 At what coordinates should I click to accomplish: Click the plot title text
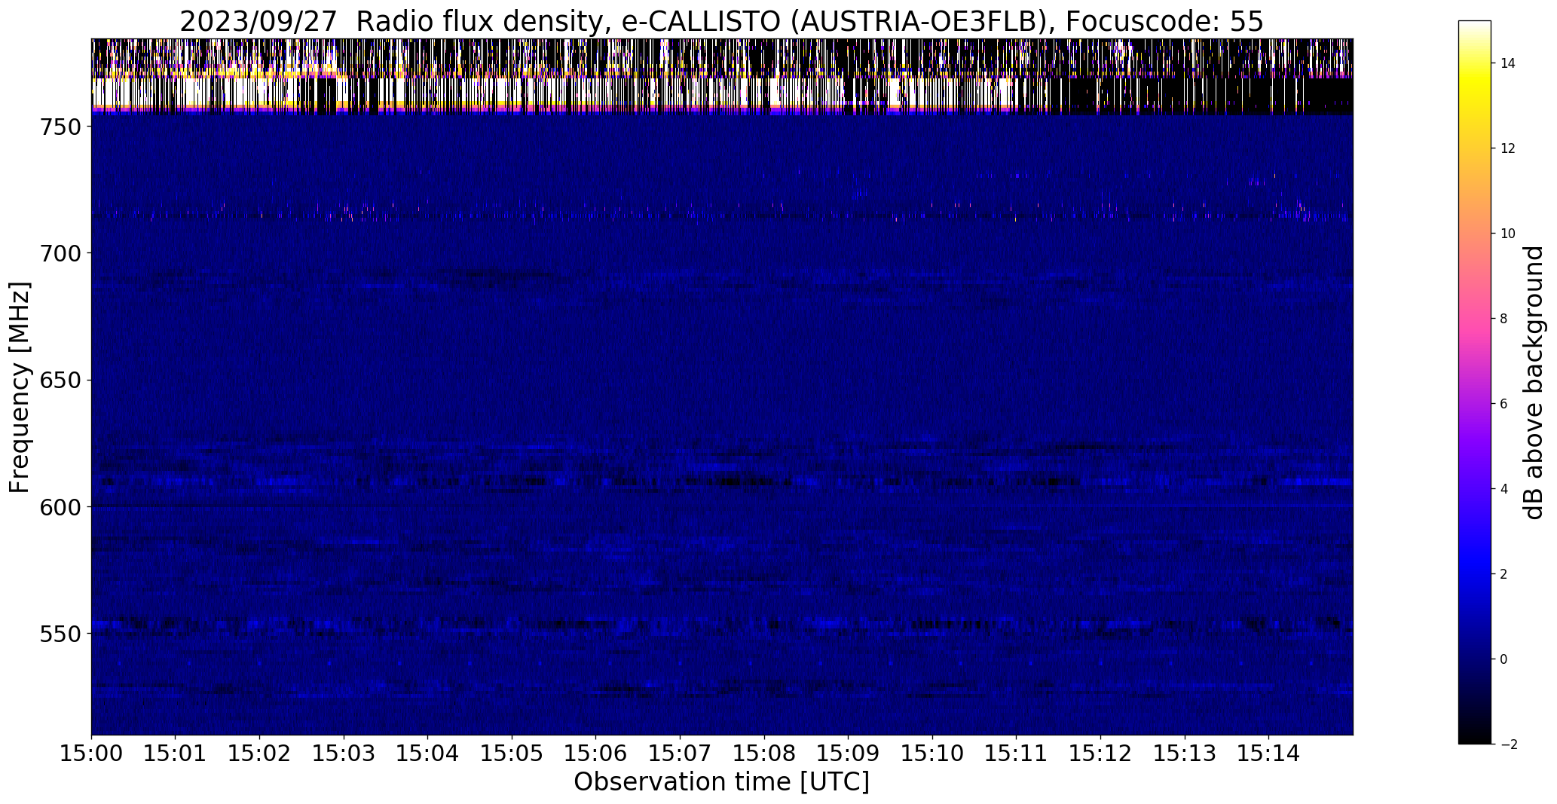coord(721,22)
